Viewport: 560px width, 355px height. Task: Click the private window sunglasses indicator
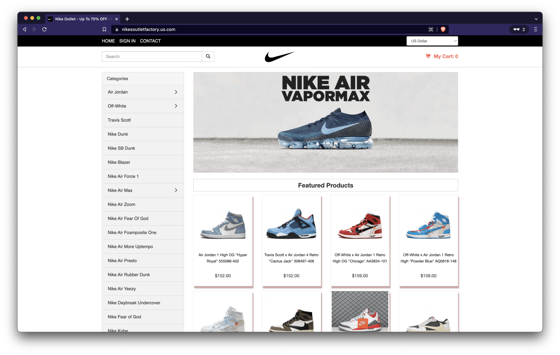tap(516, 29)
